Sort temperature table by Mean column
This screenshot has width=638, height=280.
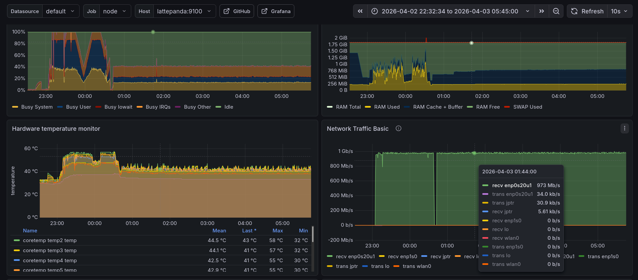pyautogui.click(x=219, y=231)
